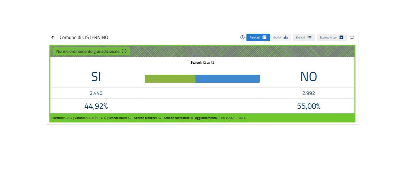Open the Elenchi tab

pyautogui.click(x=300, y=37)
